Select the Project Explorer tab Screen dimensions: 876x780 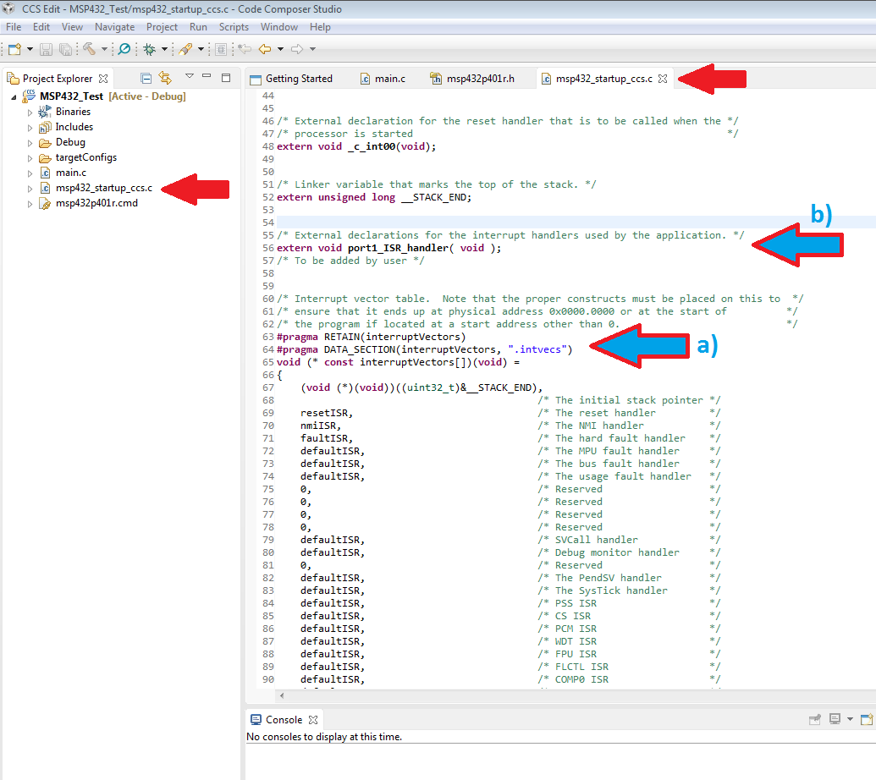tap(57, 79)
